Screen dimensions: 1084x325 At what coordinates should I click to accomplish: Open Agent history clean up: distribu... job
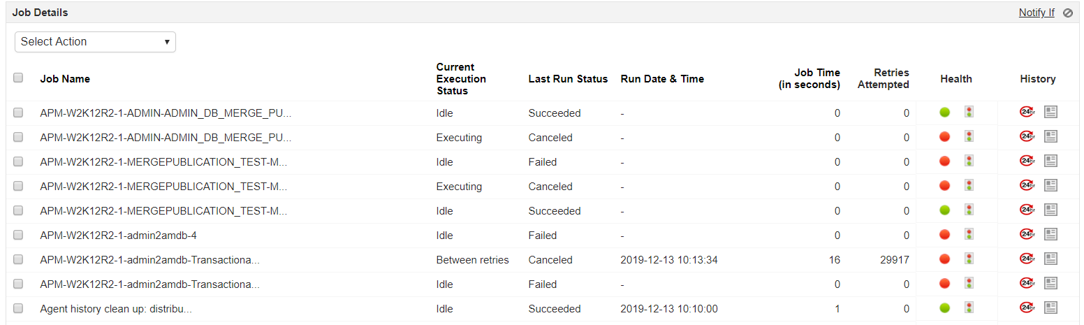[116, 309]
